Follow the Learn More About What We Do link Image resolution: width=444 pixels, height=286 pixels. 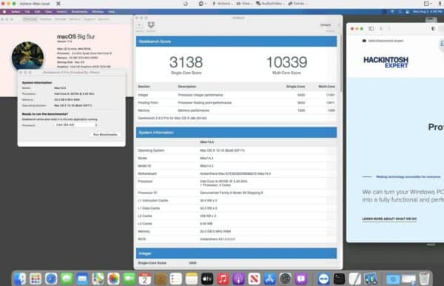(389, 219)
